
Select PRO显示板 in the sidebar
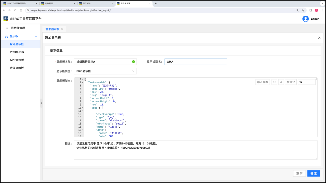tap(17, 52)
